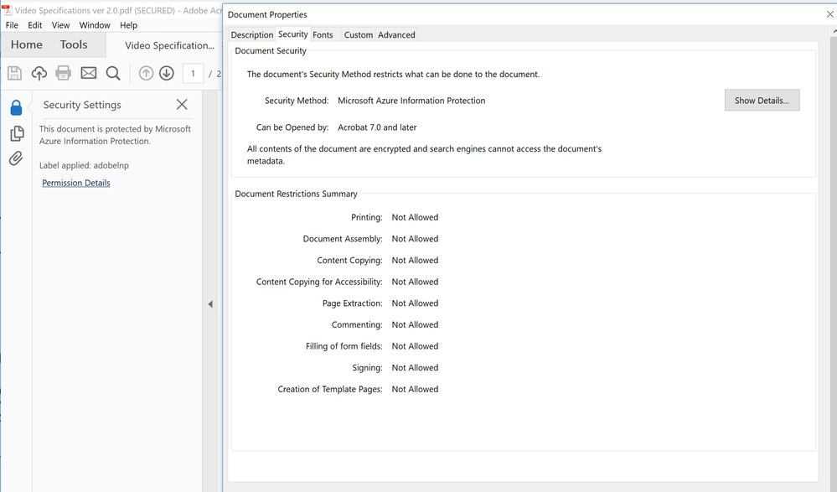
Task: Click 'Acrobat 7.0 and later' text
Action: click(x=377, y=127)
